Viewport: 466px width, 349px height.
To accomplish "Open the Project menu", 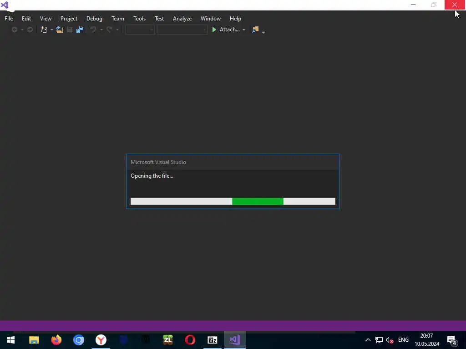I will pos(69,18).
